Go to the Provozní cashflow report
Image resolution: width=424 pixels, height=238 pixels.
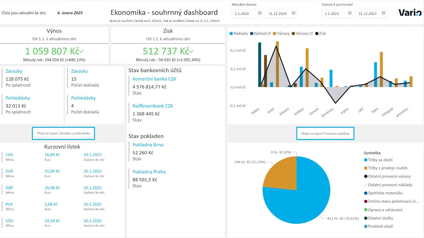325,133
